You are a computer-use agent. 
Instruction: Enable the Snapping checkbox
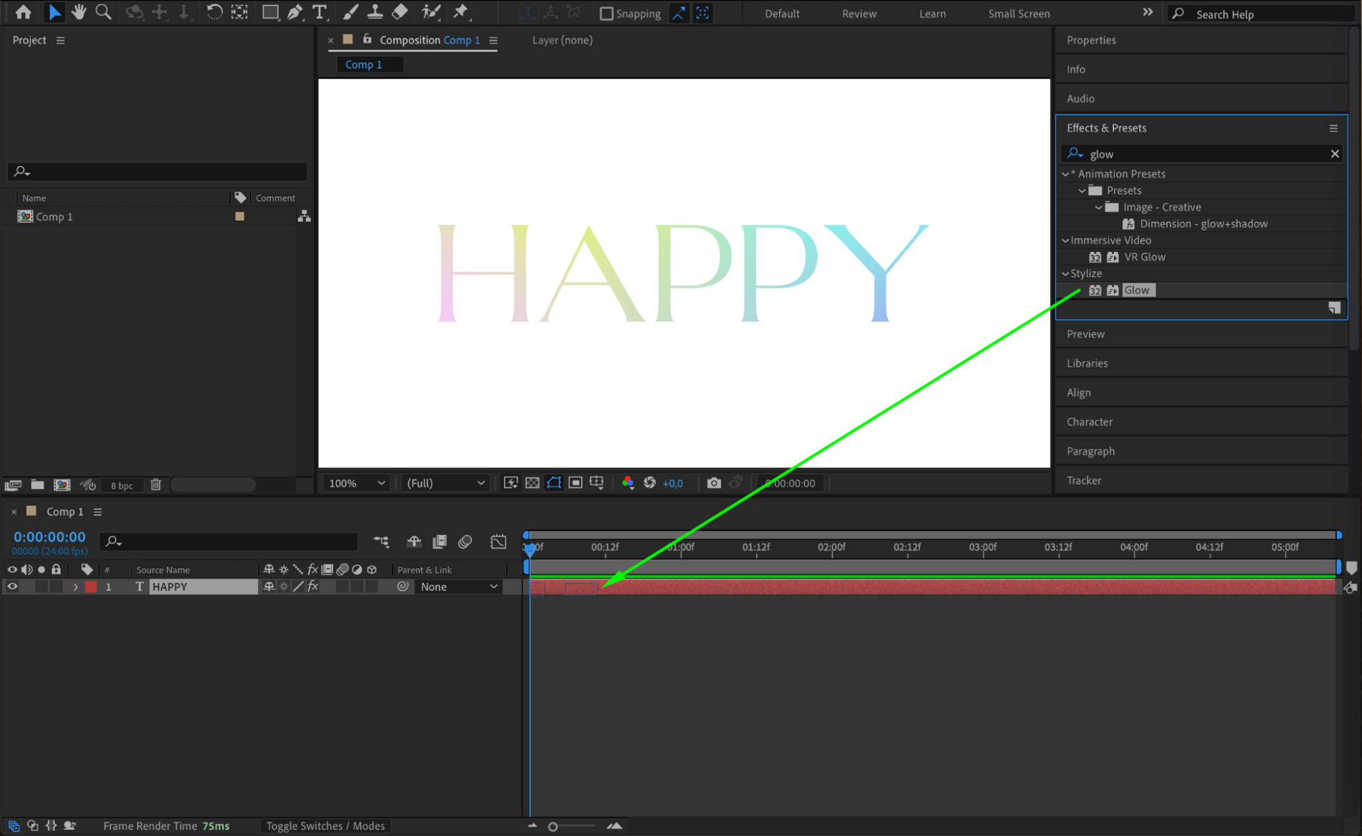click(606, 14)
